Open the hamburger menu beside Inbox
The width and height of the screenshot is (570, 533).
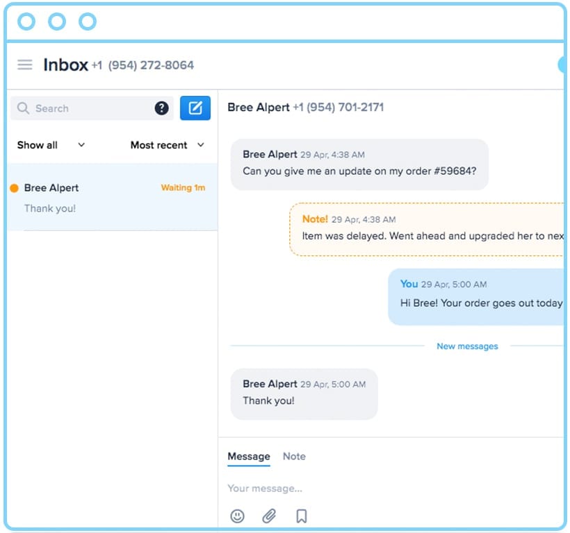pyautogui.click(x=25, y=65)
